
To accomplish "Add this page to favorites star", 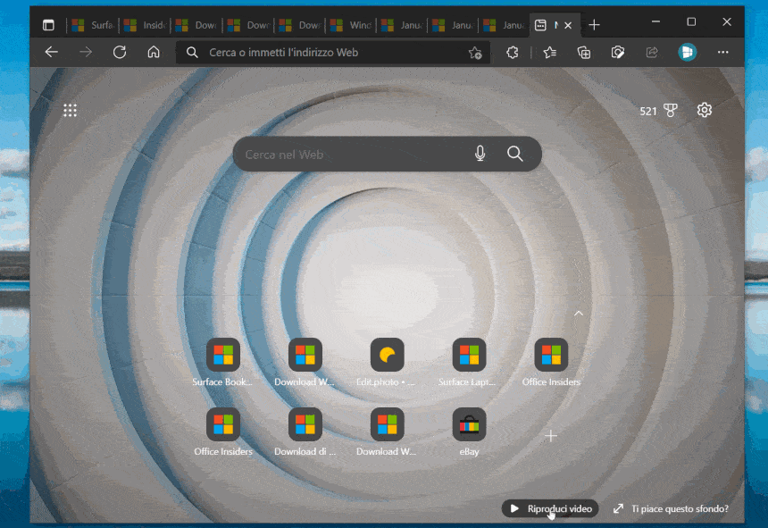I will 474,53.
